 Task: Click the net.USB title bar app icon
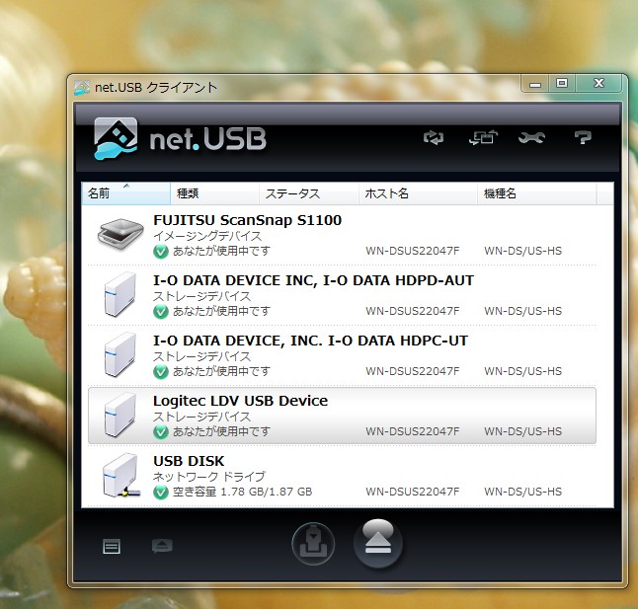[81, 88]
